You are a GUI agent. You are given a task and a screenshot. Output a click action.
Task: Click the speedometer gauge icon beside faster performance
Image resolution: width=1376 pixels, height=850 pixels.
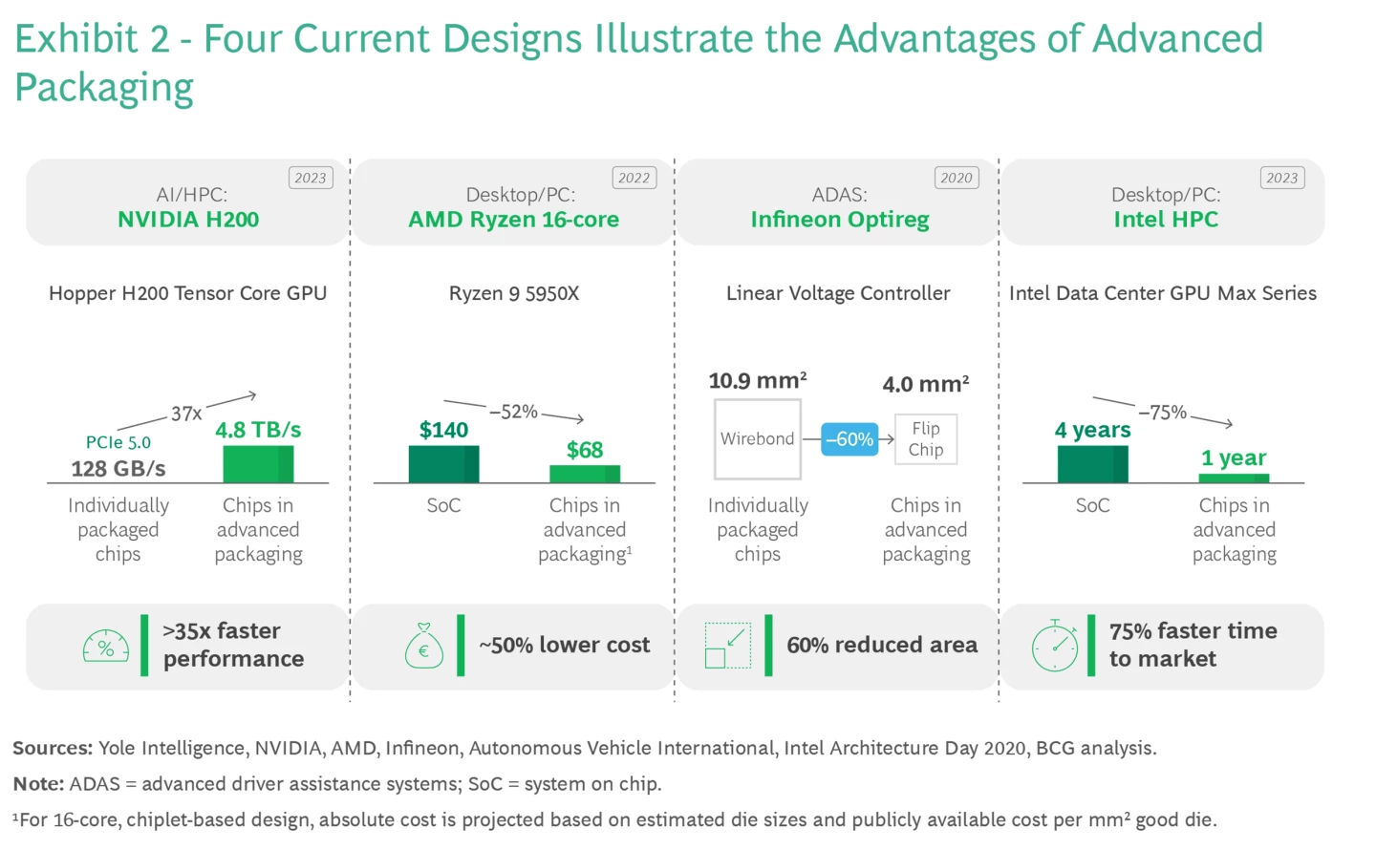[x=106, y=647]
